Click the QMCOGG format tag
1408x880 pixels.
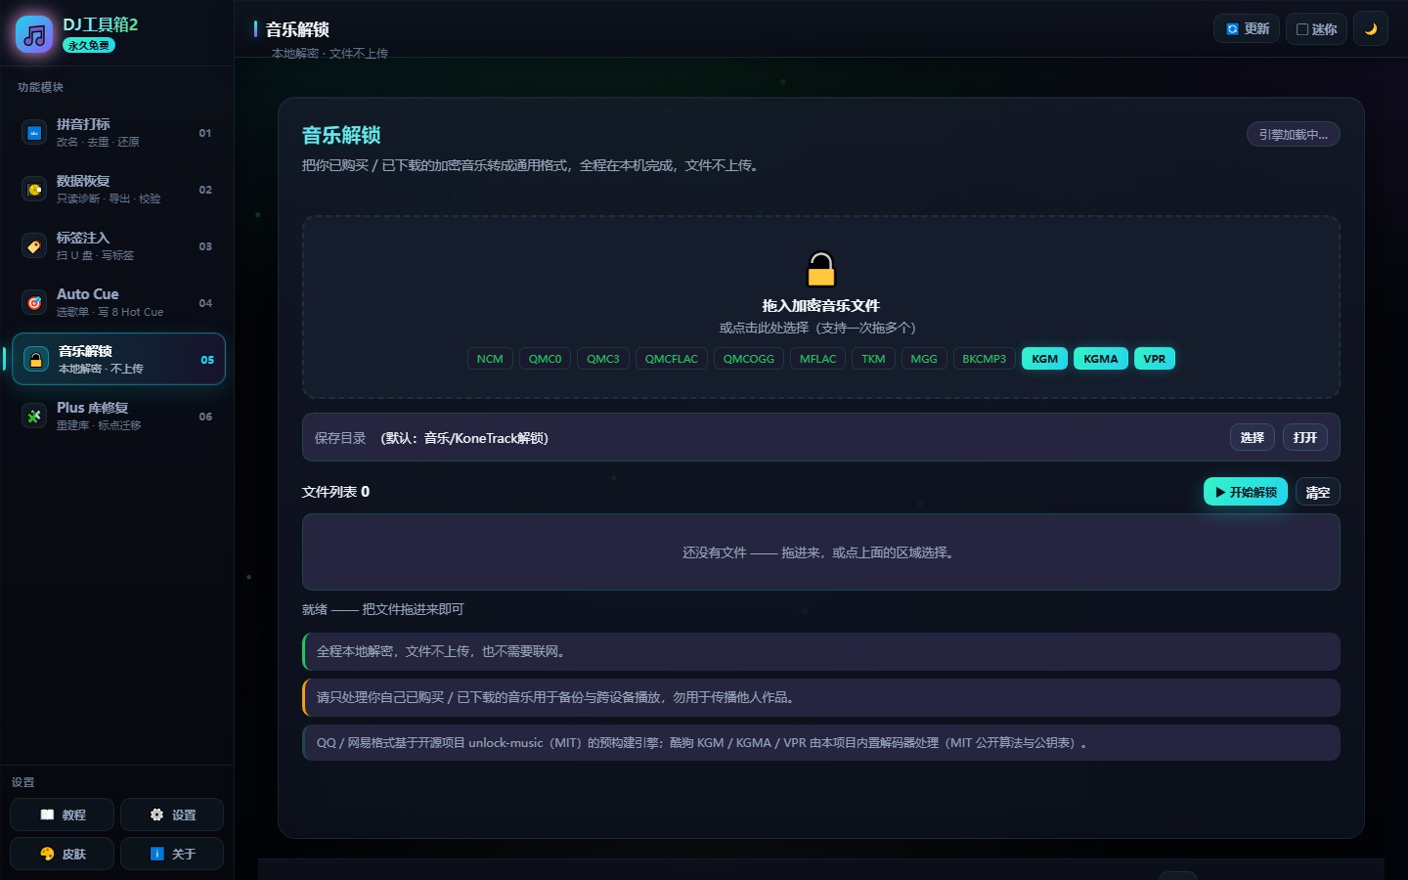[x=749, y=359]
